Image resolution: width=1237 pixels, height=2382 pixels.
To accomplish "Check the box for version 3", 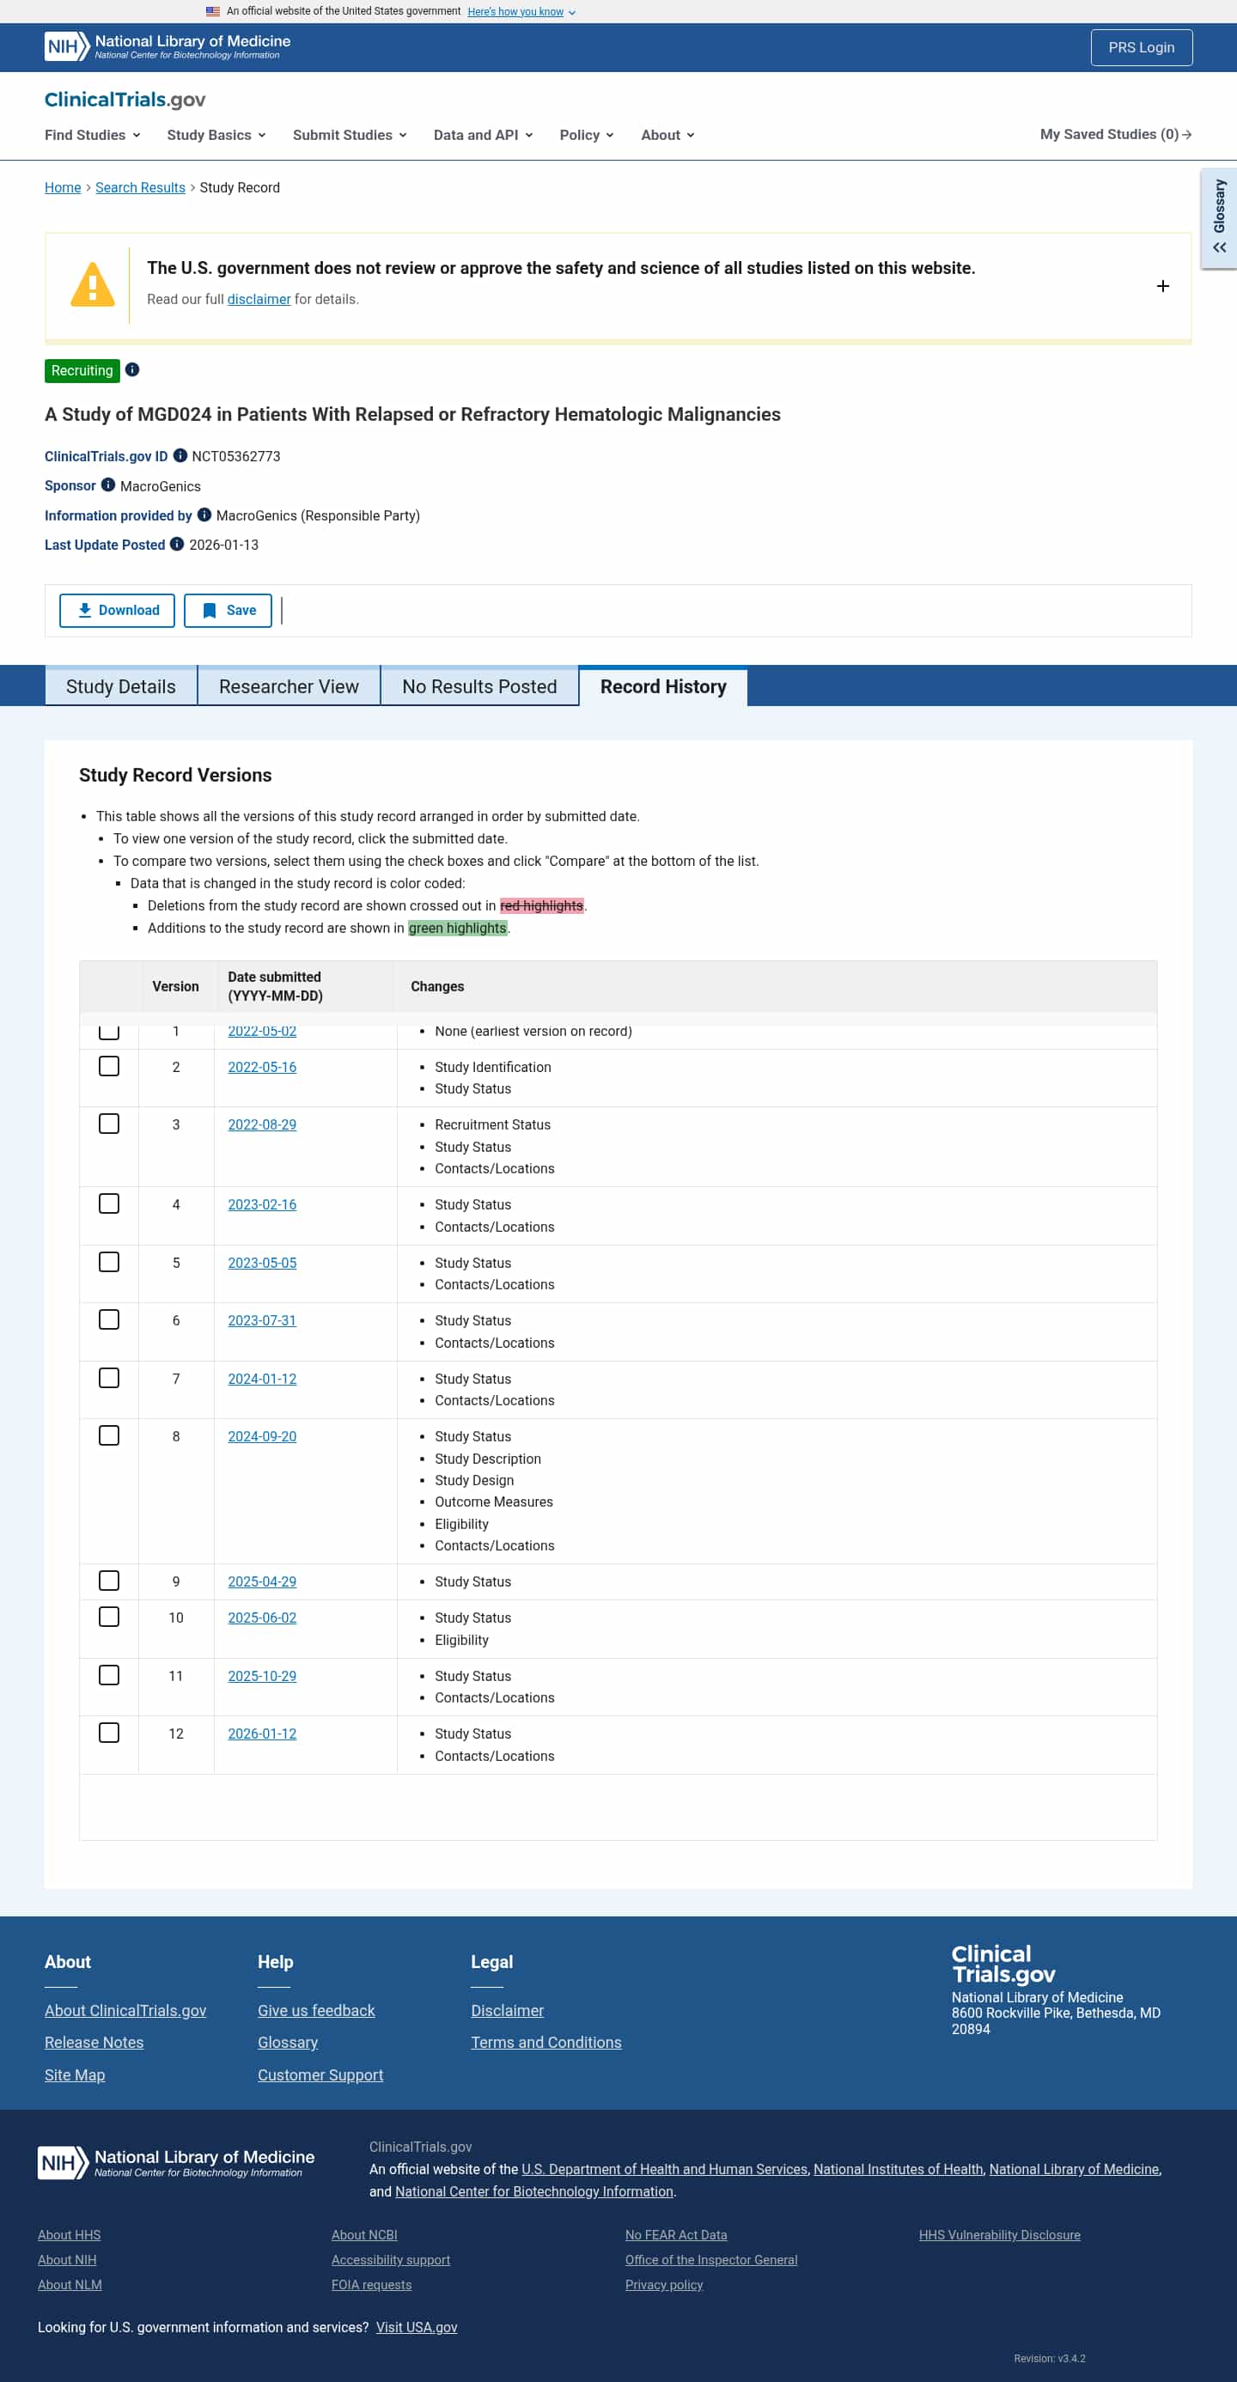I will click(109, 1124).
